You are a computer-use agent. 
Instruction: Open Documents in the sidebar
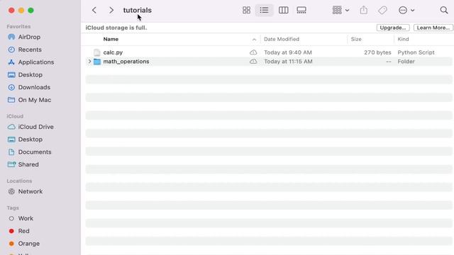coord(35,152)
